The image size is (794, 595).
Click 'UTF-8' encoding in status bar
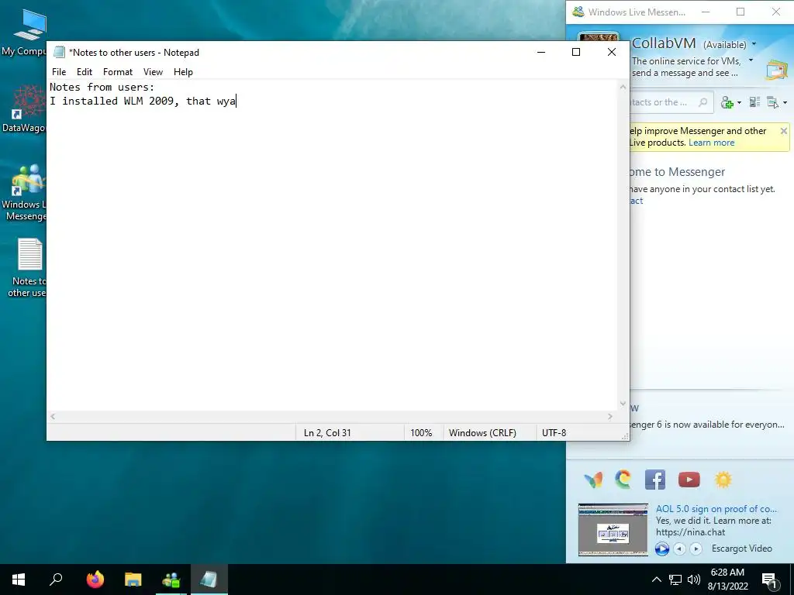(554, 432)
